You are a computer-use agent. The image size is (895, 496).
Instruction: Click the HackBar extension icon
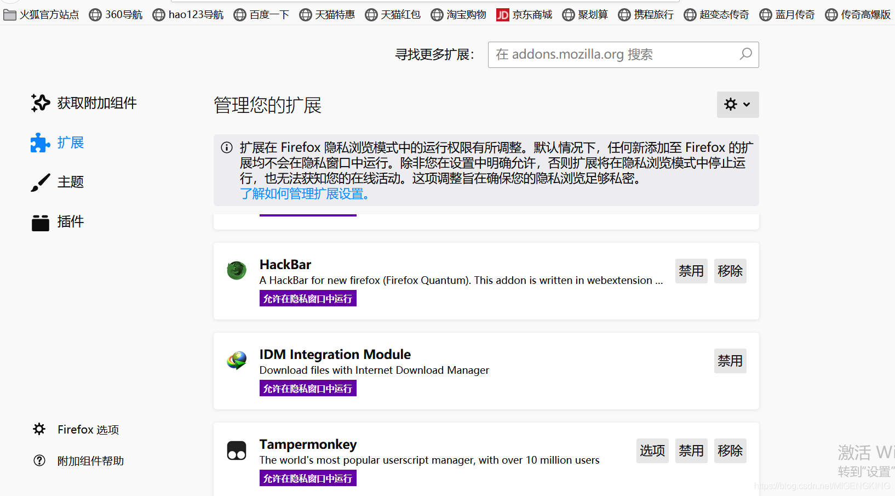(x=237, y=270)
